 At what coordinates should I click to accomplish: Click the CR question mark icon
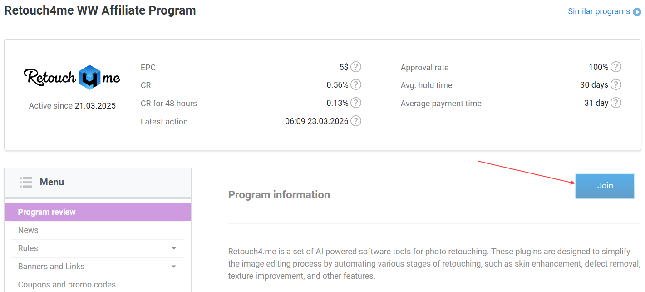pos(356,85)
